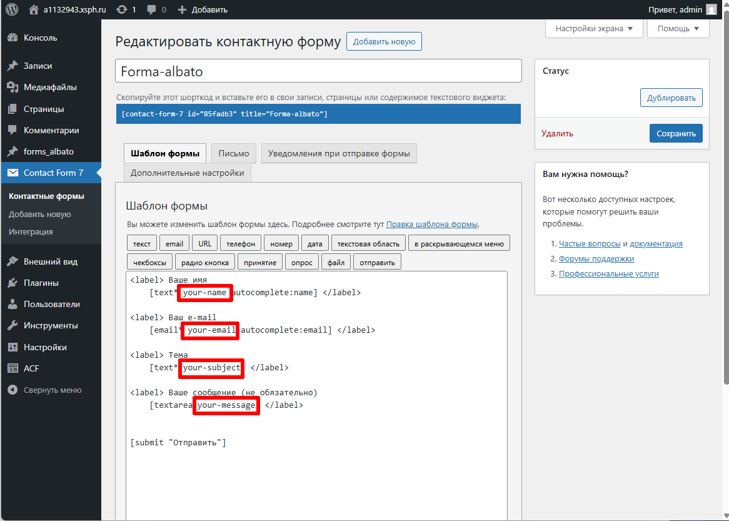
Task: Insert a чекбоксы tag into template
Action: tap(149, 263)
